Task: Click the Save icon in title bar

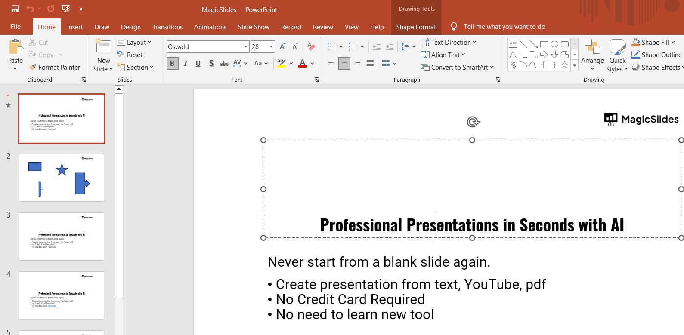Action: (15, 9)
